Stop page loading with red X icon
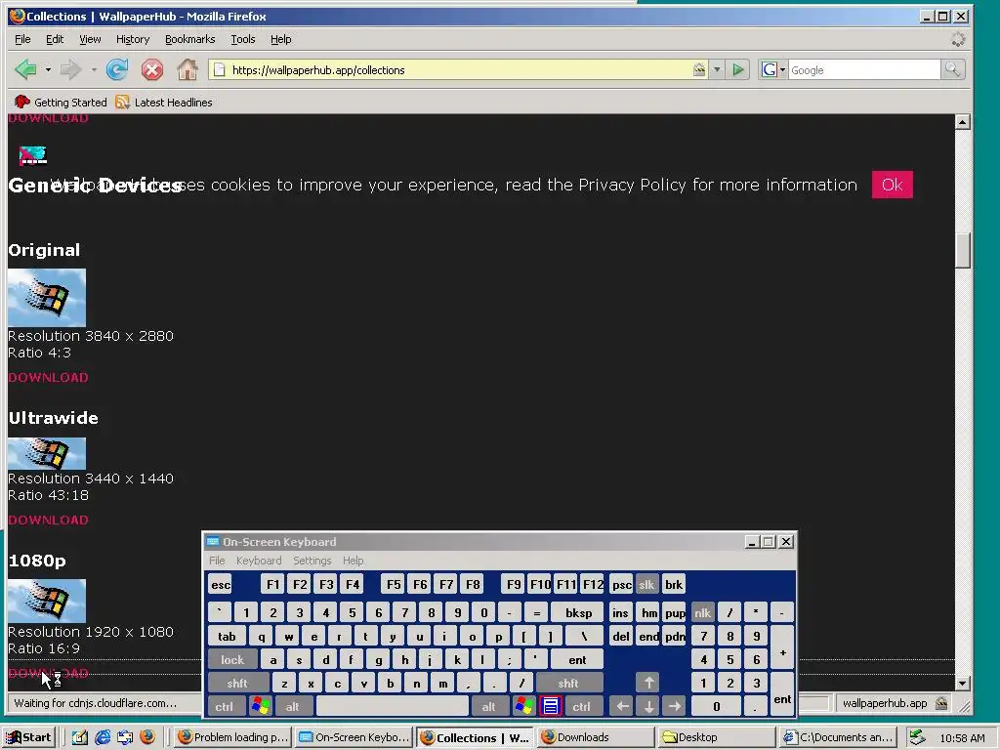This screenshot has width=1000, height=750. pos(151,69)
